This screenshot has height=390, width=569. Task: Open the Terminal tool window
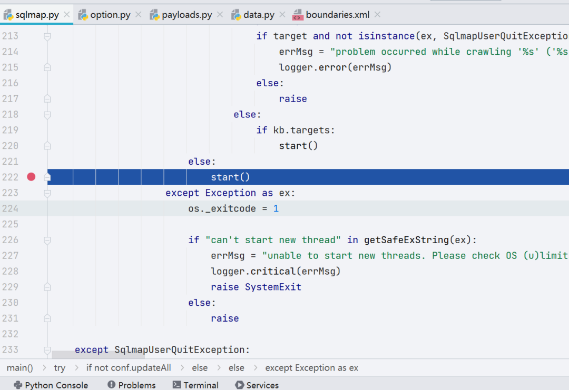pyautogui.click(x=195, y=385)
